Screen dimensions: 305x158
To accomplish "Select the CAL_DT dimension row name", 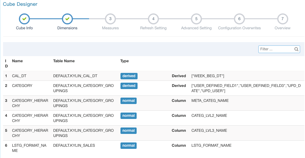I will pos(19,76).
